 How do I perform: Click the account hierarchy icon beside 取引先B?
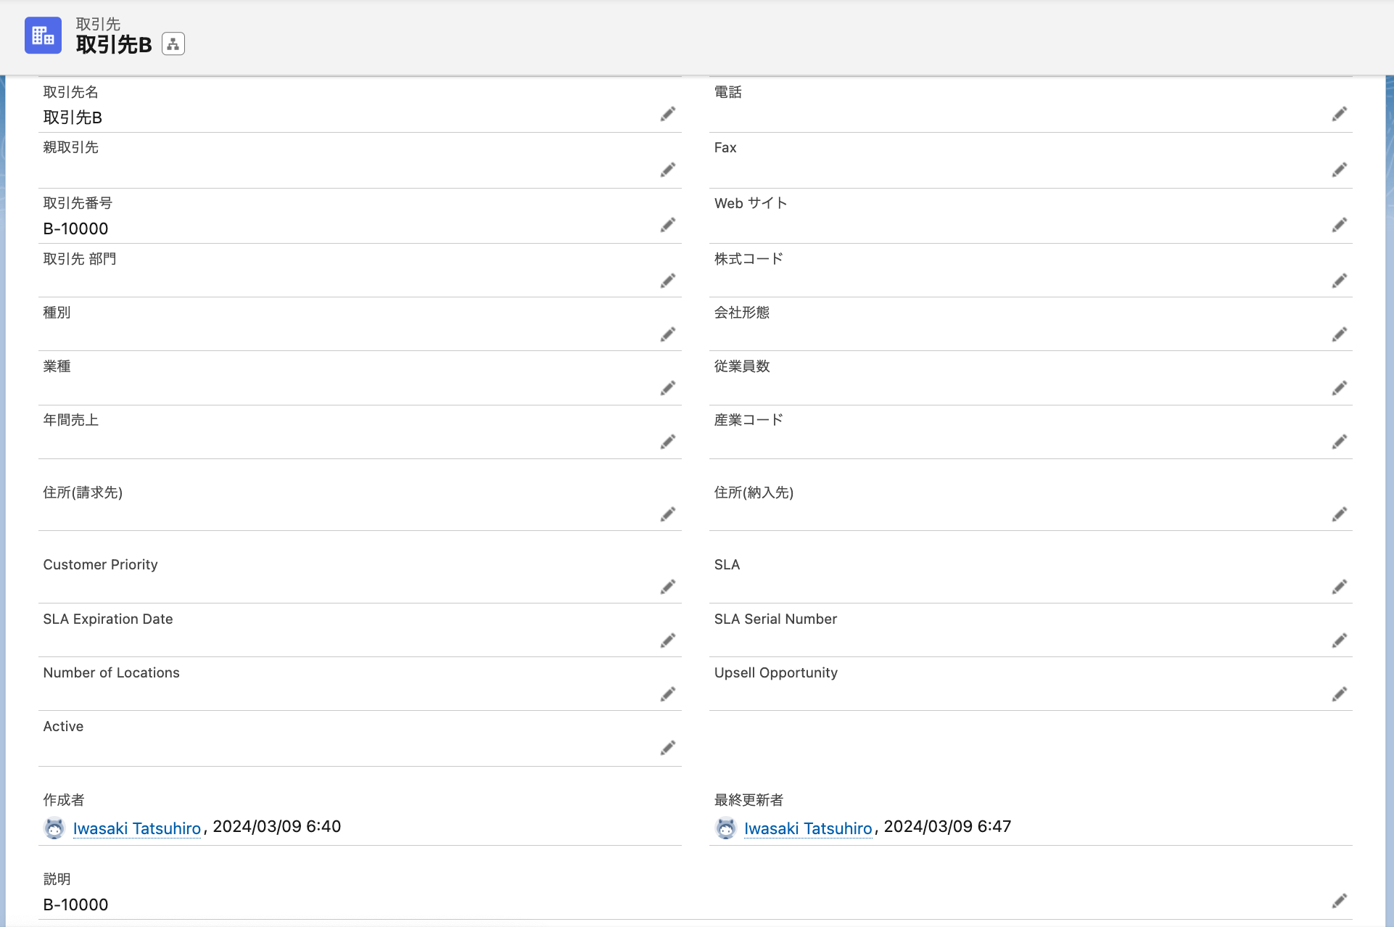(173, 44)
